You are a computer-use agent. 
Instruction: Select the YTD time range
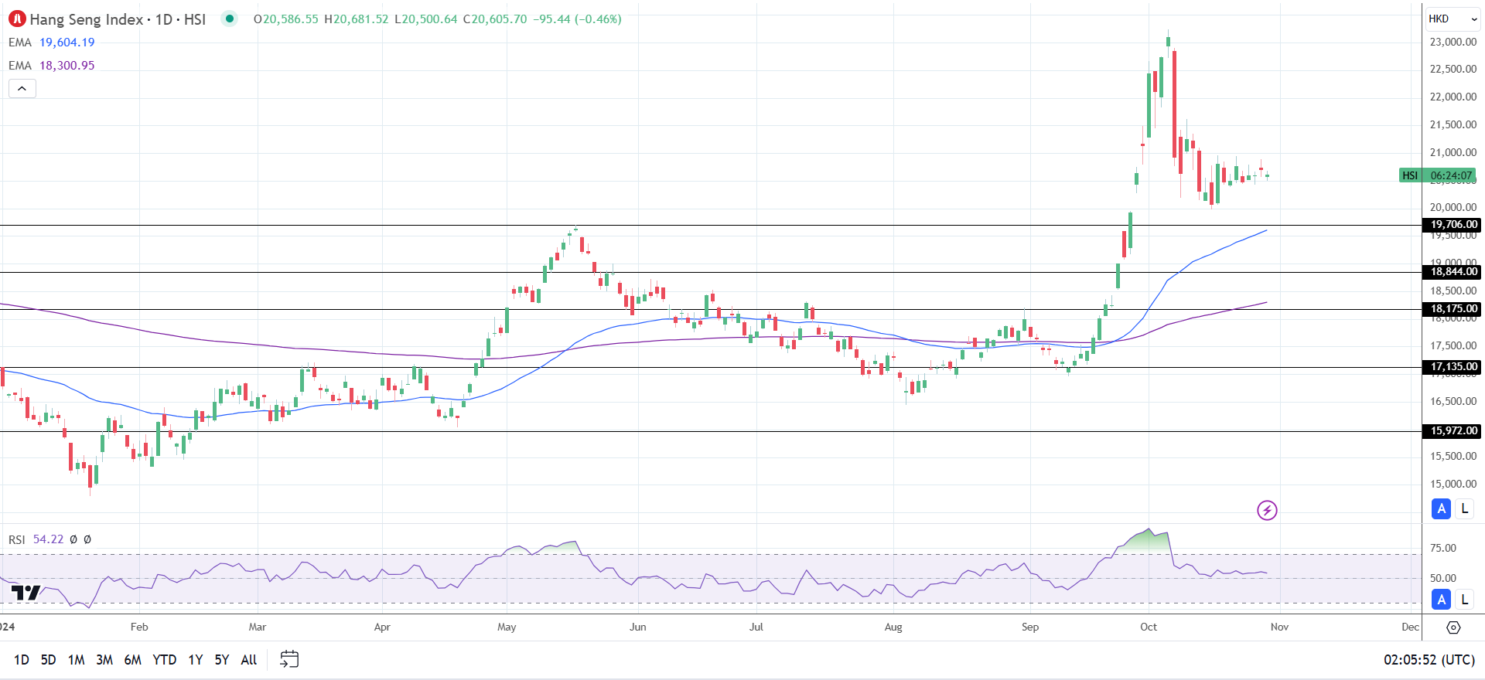pos(164,660)
